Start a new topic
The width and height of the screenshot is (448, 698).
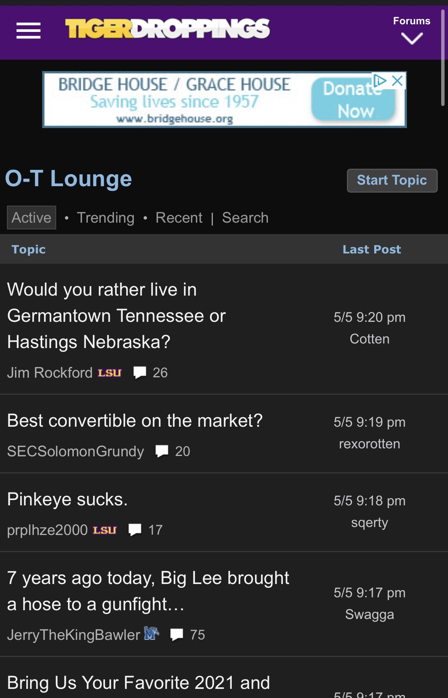click(x=392, y=180)
